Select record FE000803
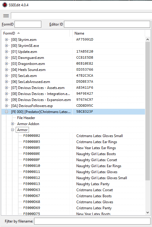Image resolution: width=152 pixels, height=227 pixels. click(32, 142)
